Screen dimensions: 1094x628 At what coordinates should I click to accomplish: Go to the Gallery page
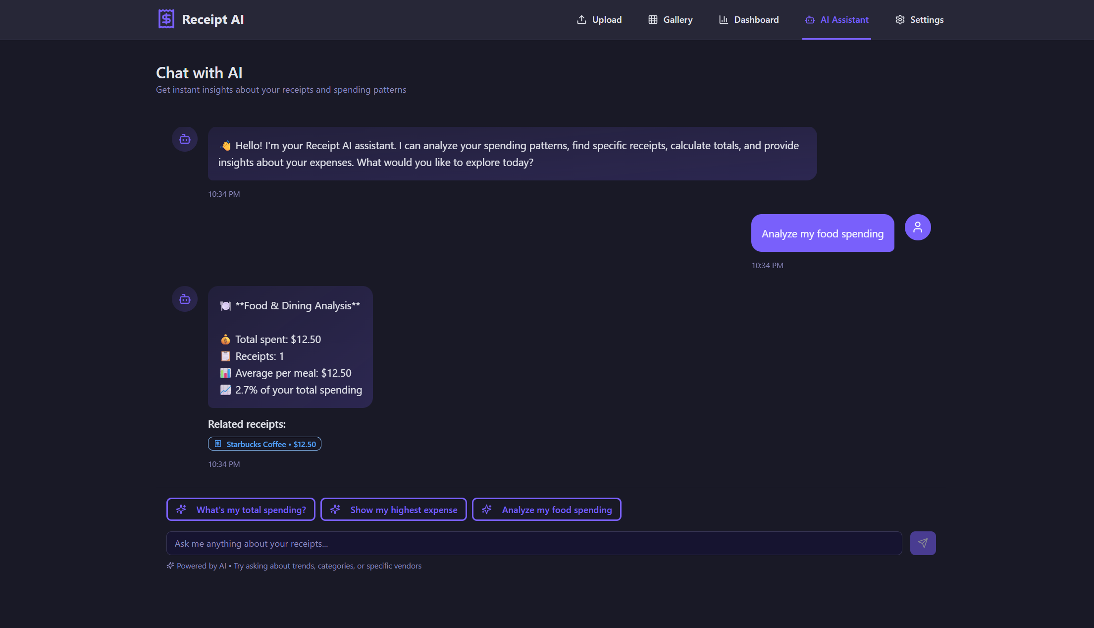pos(671,20)
